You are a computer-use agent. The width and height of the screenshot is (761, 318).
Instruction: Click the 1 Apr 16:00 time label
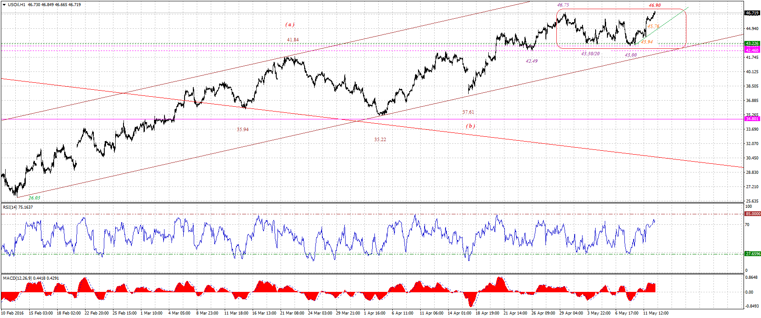point(375,313)
